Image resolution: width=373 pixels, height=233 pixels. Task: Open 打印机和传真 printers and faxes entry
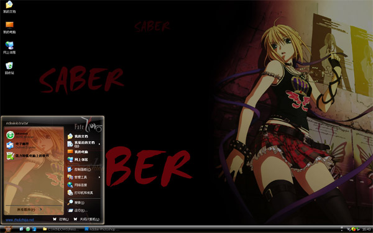point(80,193)
